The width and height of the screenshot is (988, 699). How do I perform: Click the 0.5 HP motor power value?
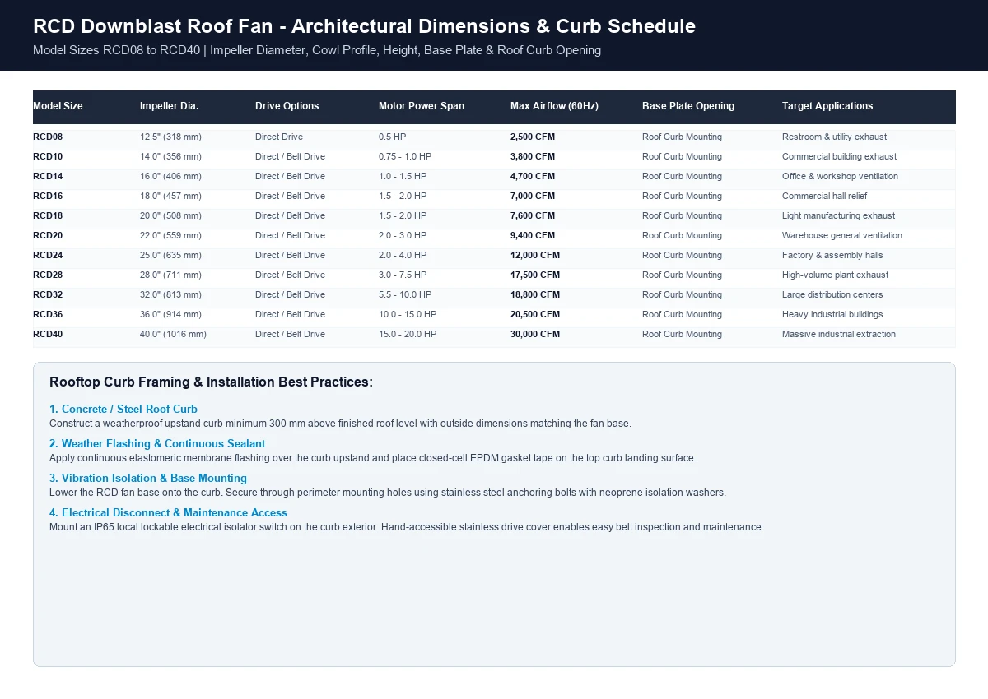click(x=393, y=137)
